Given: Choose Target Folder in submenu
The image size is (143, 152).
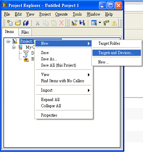Looking at the screenshot, I should pyautogui.click(x=117, y=43).
